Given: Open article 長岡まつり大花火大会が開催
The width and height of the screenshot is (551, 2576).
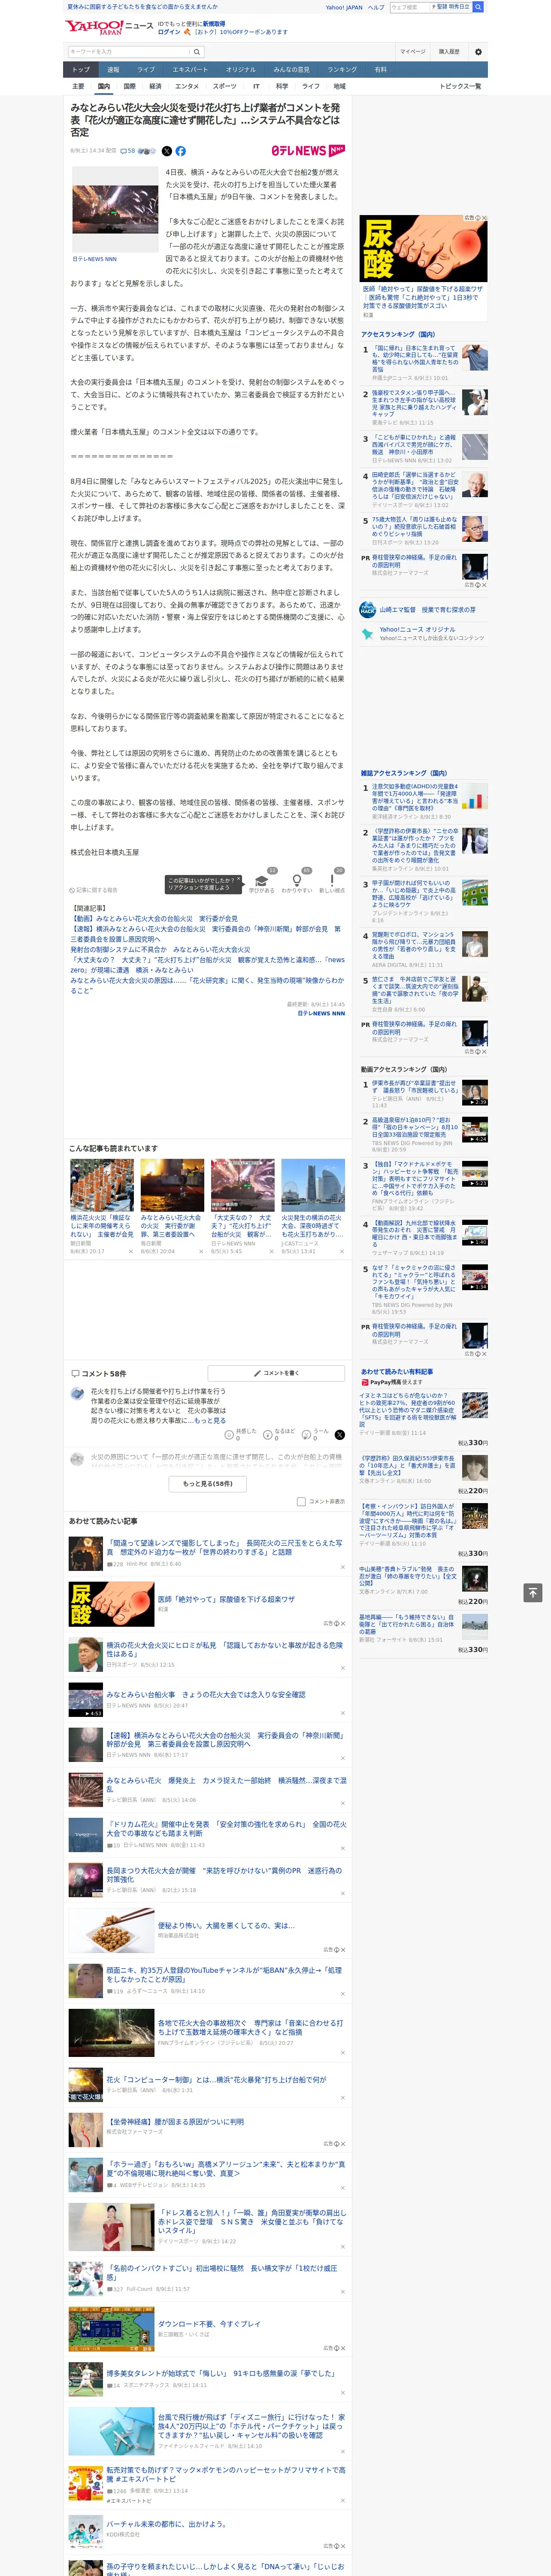Looking at the screenshot, I should tap(224, 1874).
